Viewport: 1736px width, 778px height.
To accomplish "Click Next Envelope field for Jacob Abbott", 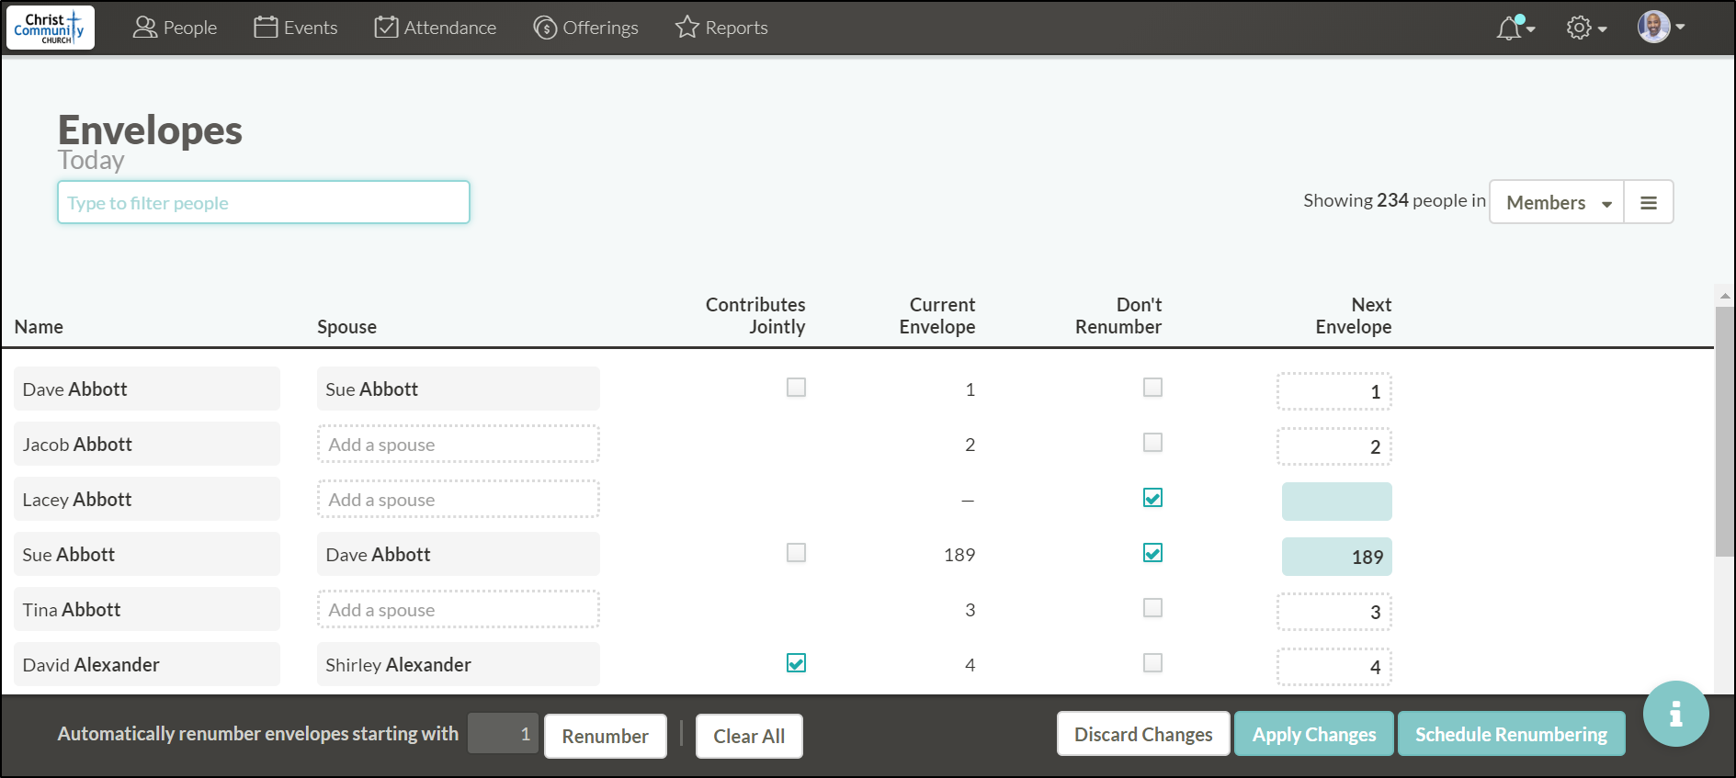I will tap(1334, 446).
